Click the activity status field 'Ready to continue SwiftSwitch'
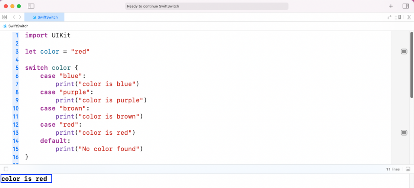 tap(207, 6)
